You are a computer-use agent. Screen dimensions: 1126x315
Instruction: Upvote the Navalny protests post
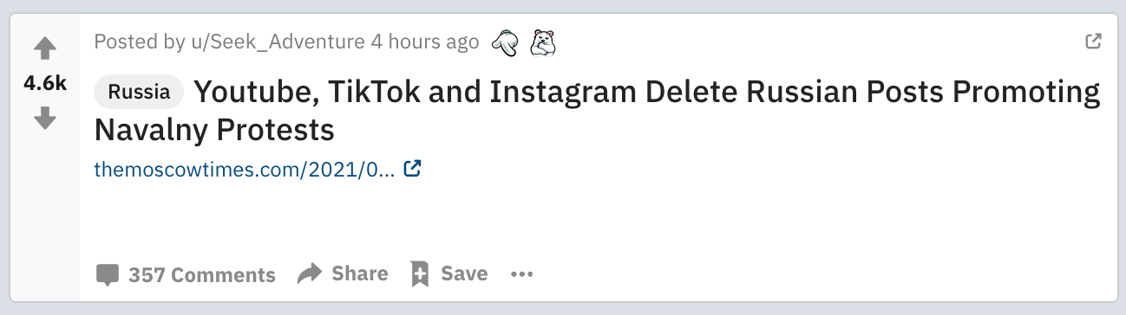[44, 48]
